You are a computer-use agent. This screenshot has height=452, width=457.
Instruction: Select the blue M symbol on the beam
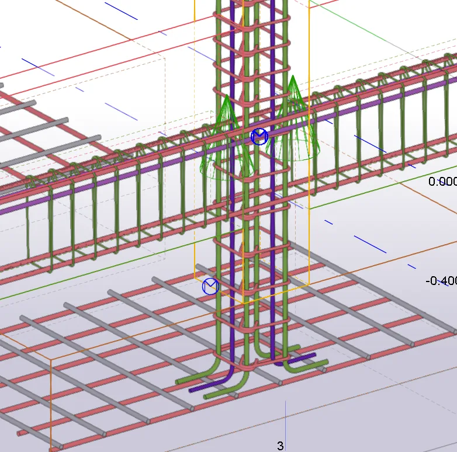pos(259,137)
